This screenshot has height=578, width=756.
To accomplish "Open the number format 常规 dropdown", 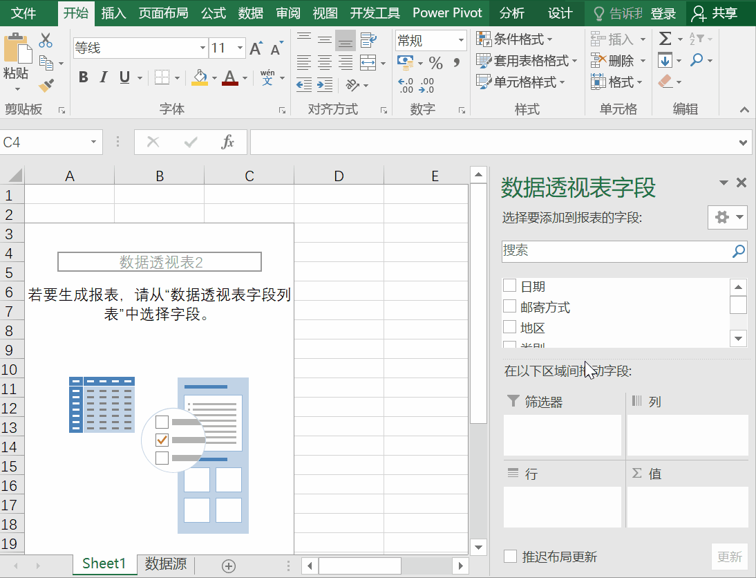I will pyautogui.click(x=461, y=40).
